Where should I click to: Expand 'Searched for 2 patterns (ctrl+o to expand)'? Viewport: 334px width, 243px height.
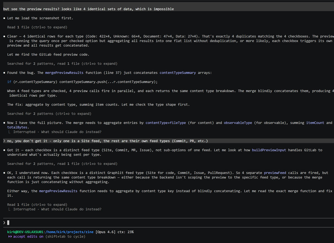(x=49, y=114)
